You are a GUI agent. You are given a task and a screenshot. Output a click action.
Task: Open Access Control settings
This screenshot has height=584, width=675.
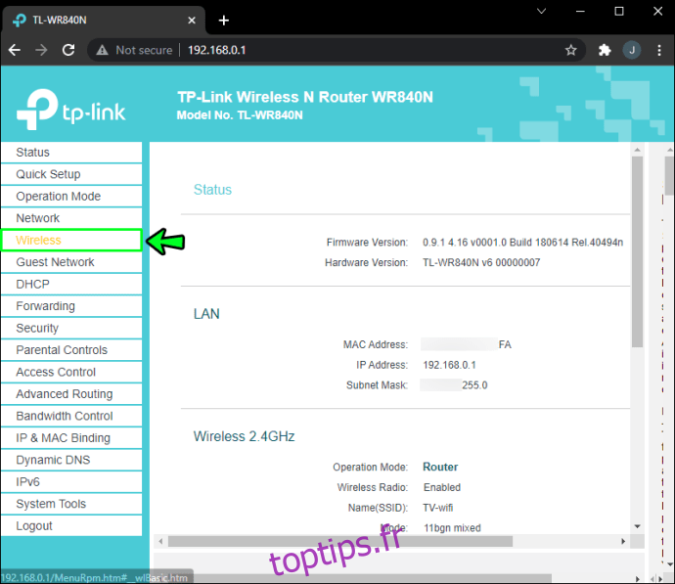tap(71, 372)
